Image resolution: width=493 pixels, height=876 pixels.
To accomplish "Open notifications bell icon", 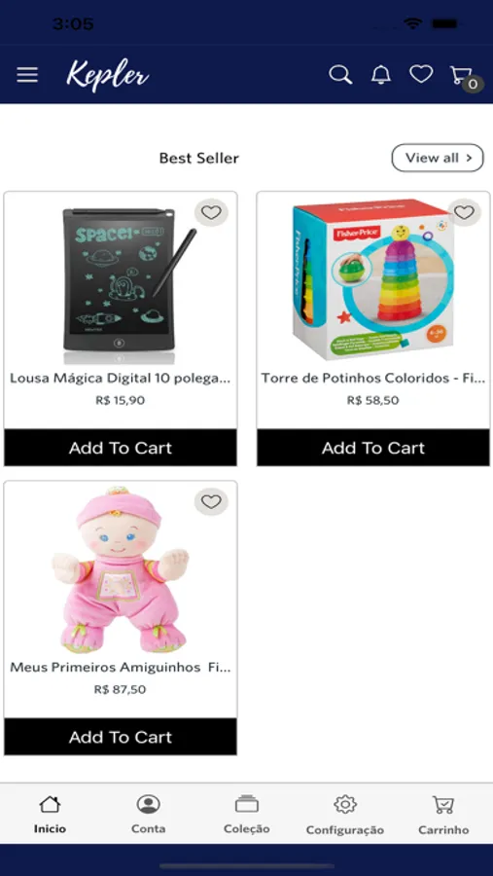I will [381, 74].
